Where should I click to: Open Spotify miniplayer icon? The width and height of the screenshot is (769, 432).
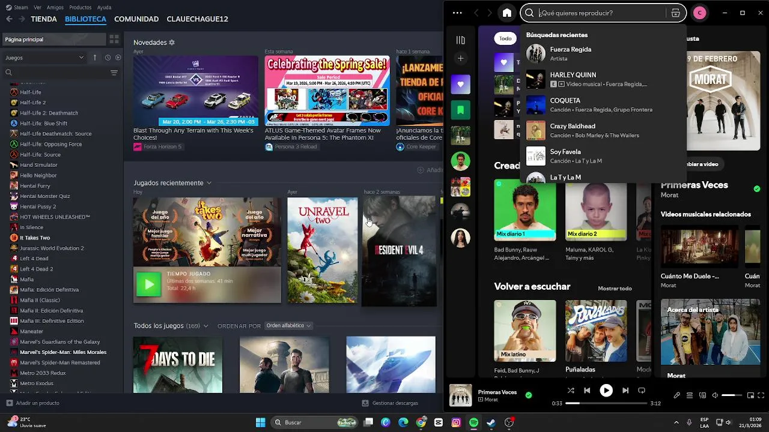click(x=750, y=395)
